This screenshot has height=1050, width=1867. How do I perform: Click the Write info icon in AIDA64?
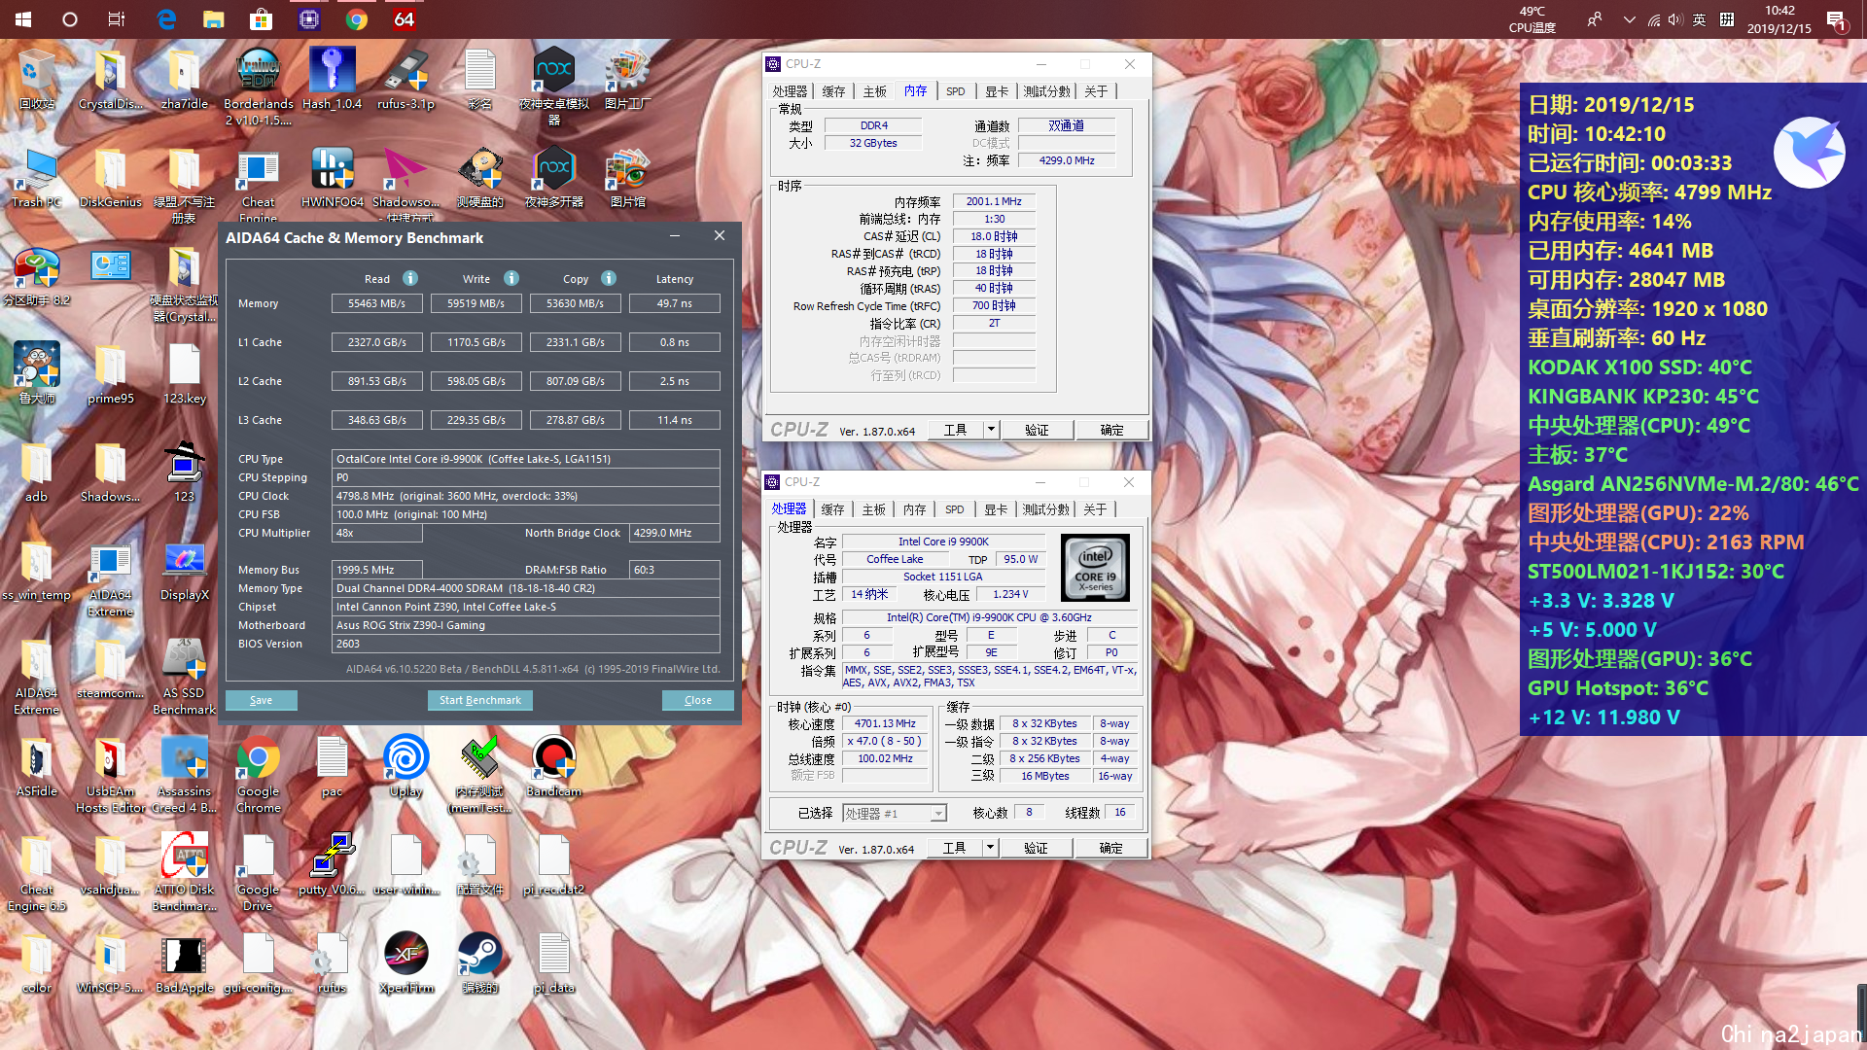pyautogui.click(x=511, y=278)
